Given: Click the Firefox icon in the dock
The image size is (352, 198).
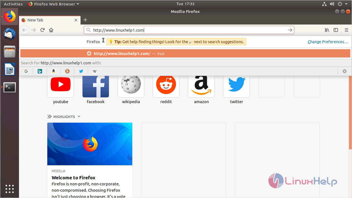Looking at the screenshot, I should [10, 16].
